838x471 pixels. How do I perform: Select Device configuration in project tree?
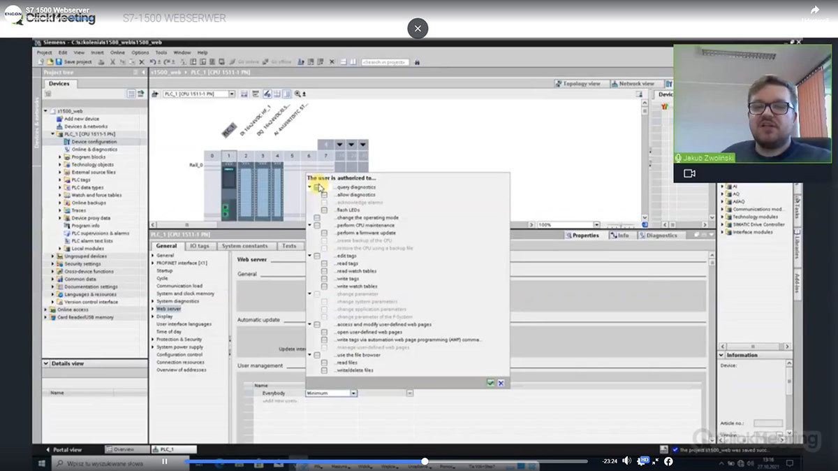pyautogui.click(x=94, y=142)
